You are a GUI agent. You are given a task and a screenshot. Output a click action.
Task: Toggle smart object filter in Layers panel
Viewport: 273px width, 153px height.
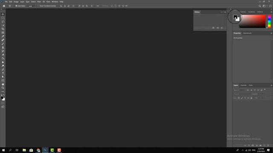point(261,90)
